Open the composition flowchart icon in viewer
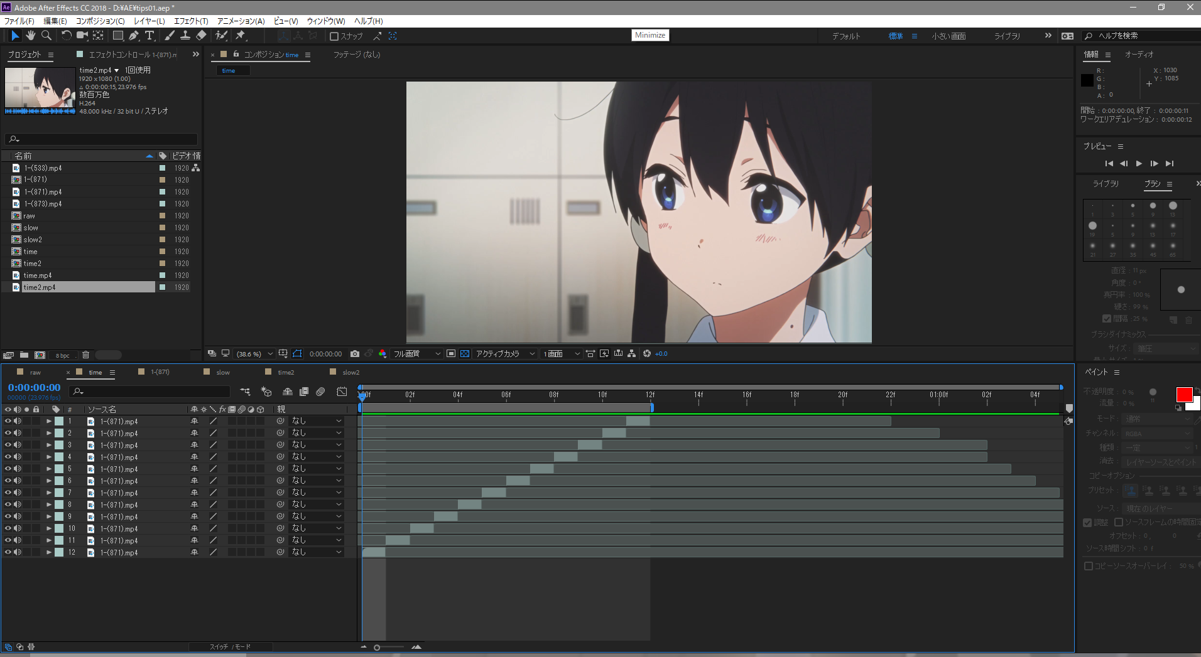The height and width of the screenshot is (657, 1201). (632, 354)
